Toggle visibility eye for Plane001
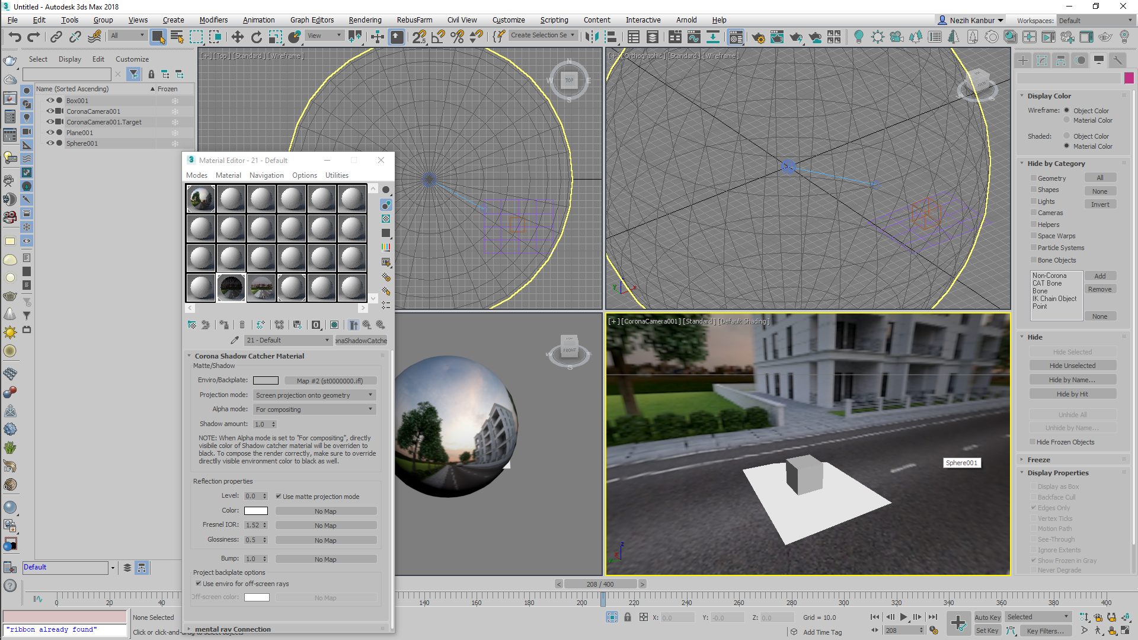Image resolution: width=1138 pixels, height=640 pixels. (50, 132)
